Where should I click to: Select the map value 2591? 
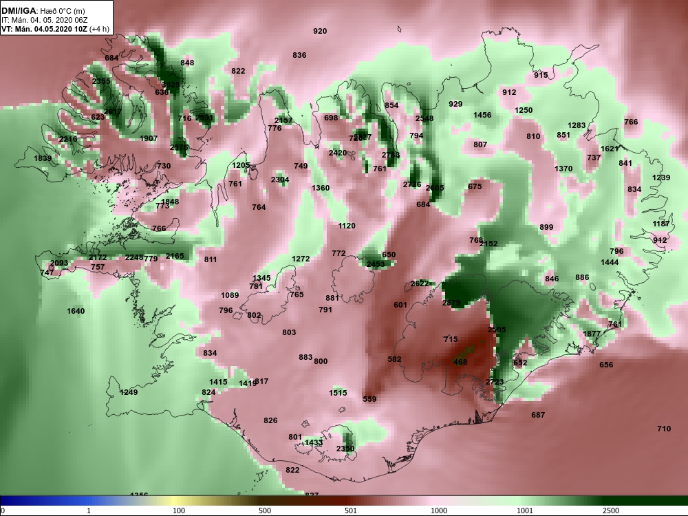click(x=204, y=118)
